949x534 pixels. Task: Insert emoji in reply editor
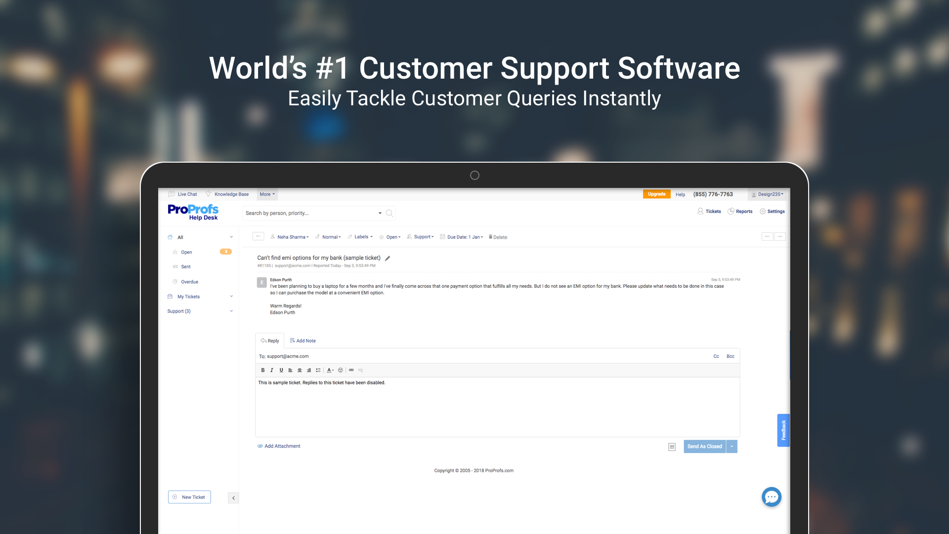click(340, 370)
